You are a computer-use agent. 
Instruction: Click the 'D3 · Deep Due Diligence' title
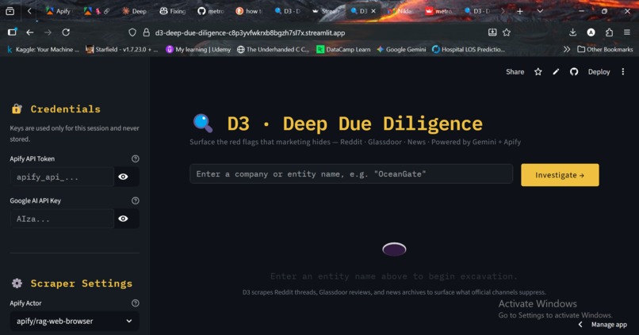pyautogui.click(x=355, y=124)
